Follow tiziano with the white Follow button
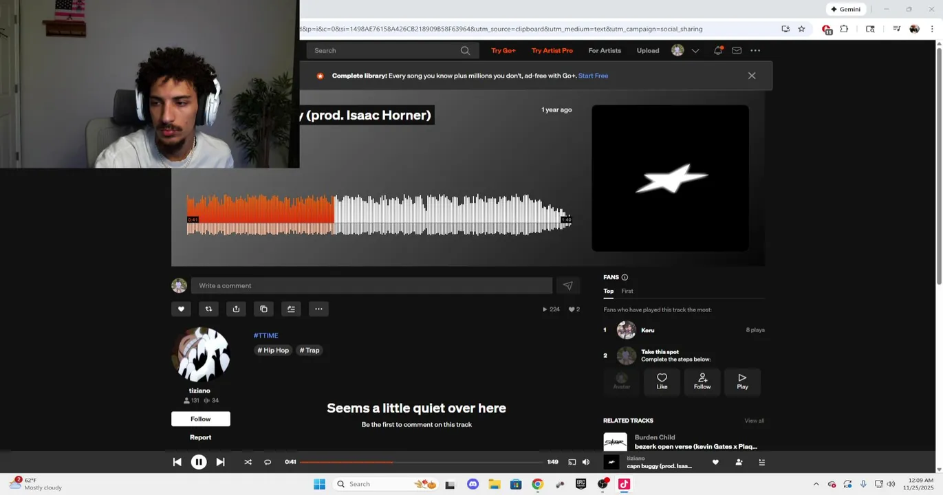Image resolution: width=943 pixels, height=495 pixels. click(x=201, y=419)
